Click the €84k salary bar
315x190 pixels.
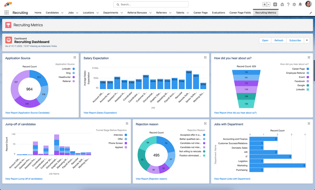pyautogui.click(x=189, y=80)
